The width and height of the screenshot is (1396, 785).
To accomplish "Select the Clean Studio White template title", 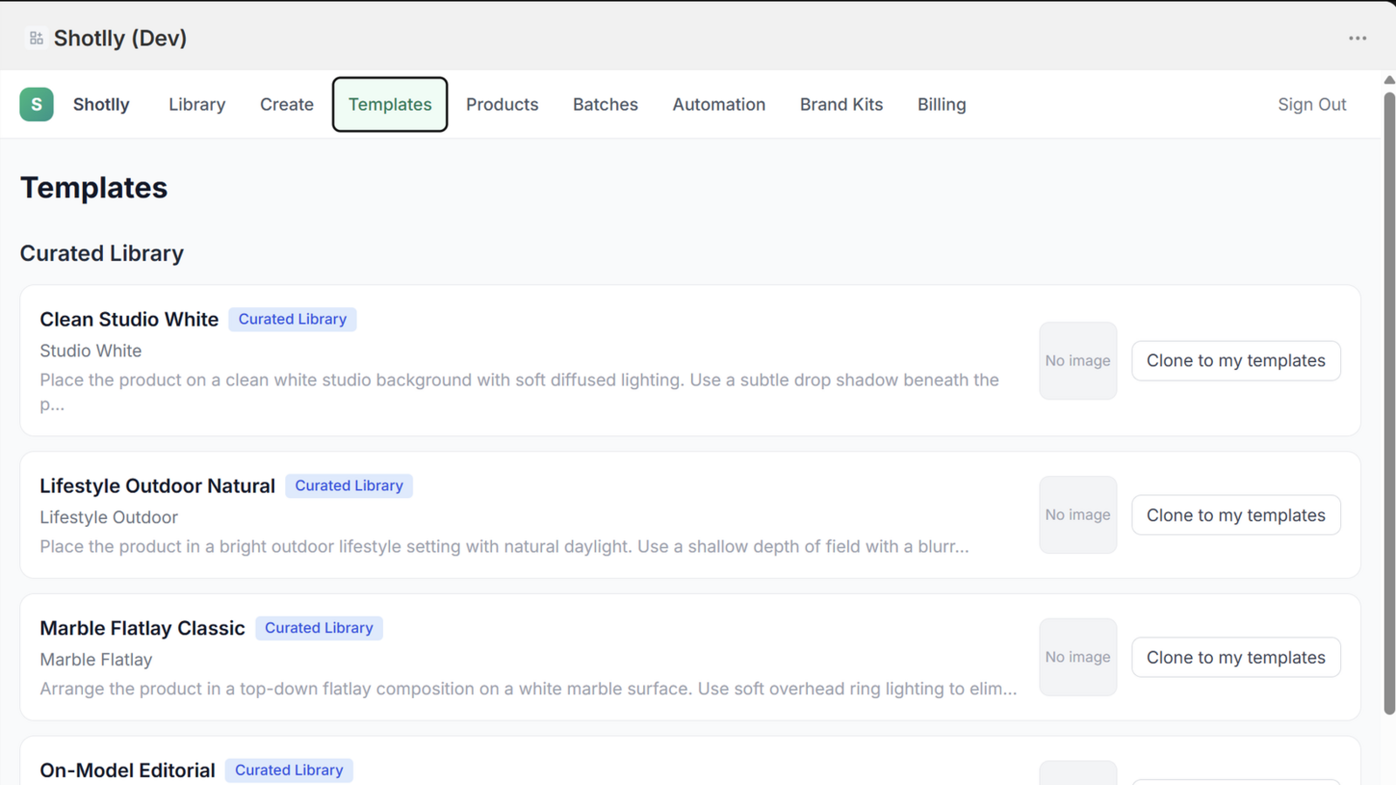I will click(129, 319).
